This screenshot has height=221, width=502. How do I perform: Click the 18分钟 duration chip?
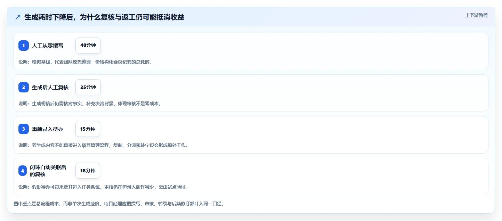click(88, 171)
